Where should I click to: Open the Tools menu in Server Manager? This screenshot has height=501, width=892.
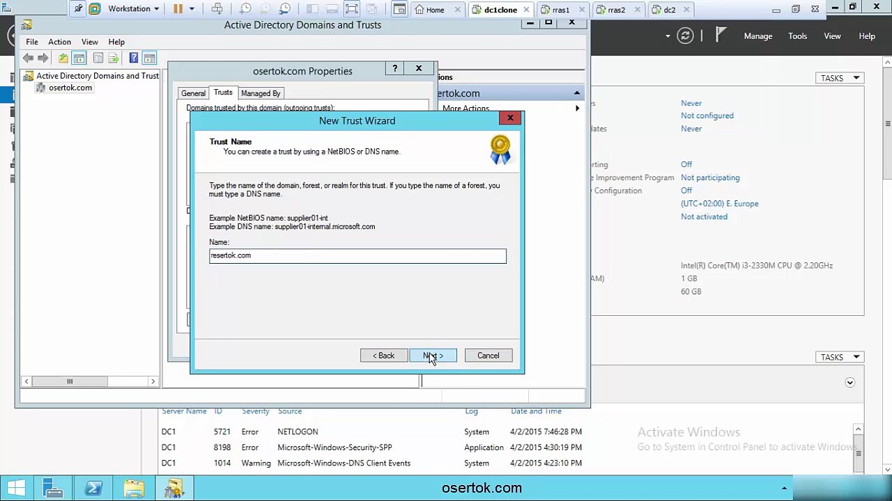tap(798, 36)
